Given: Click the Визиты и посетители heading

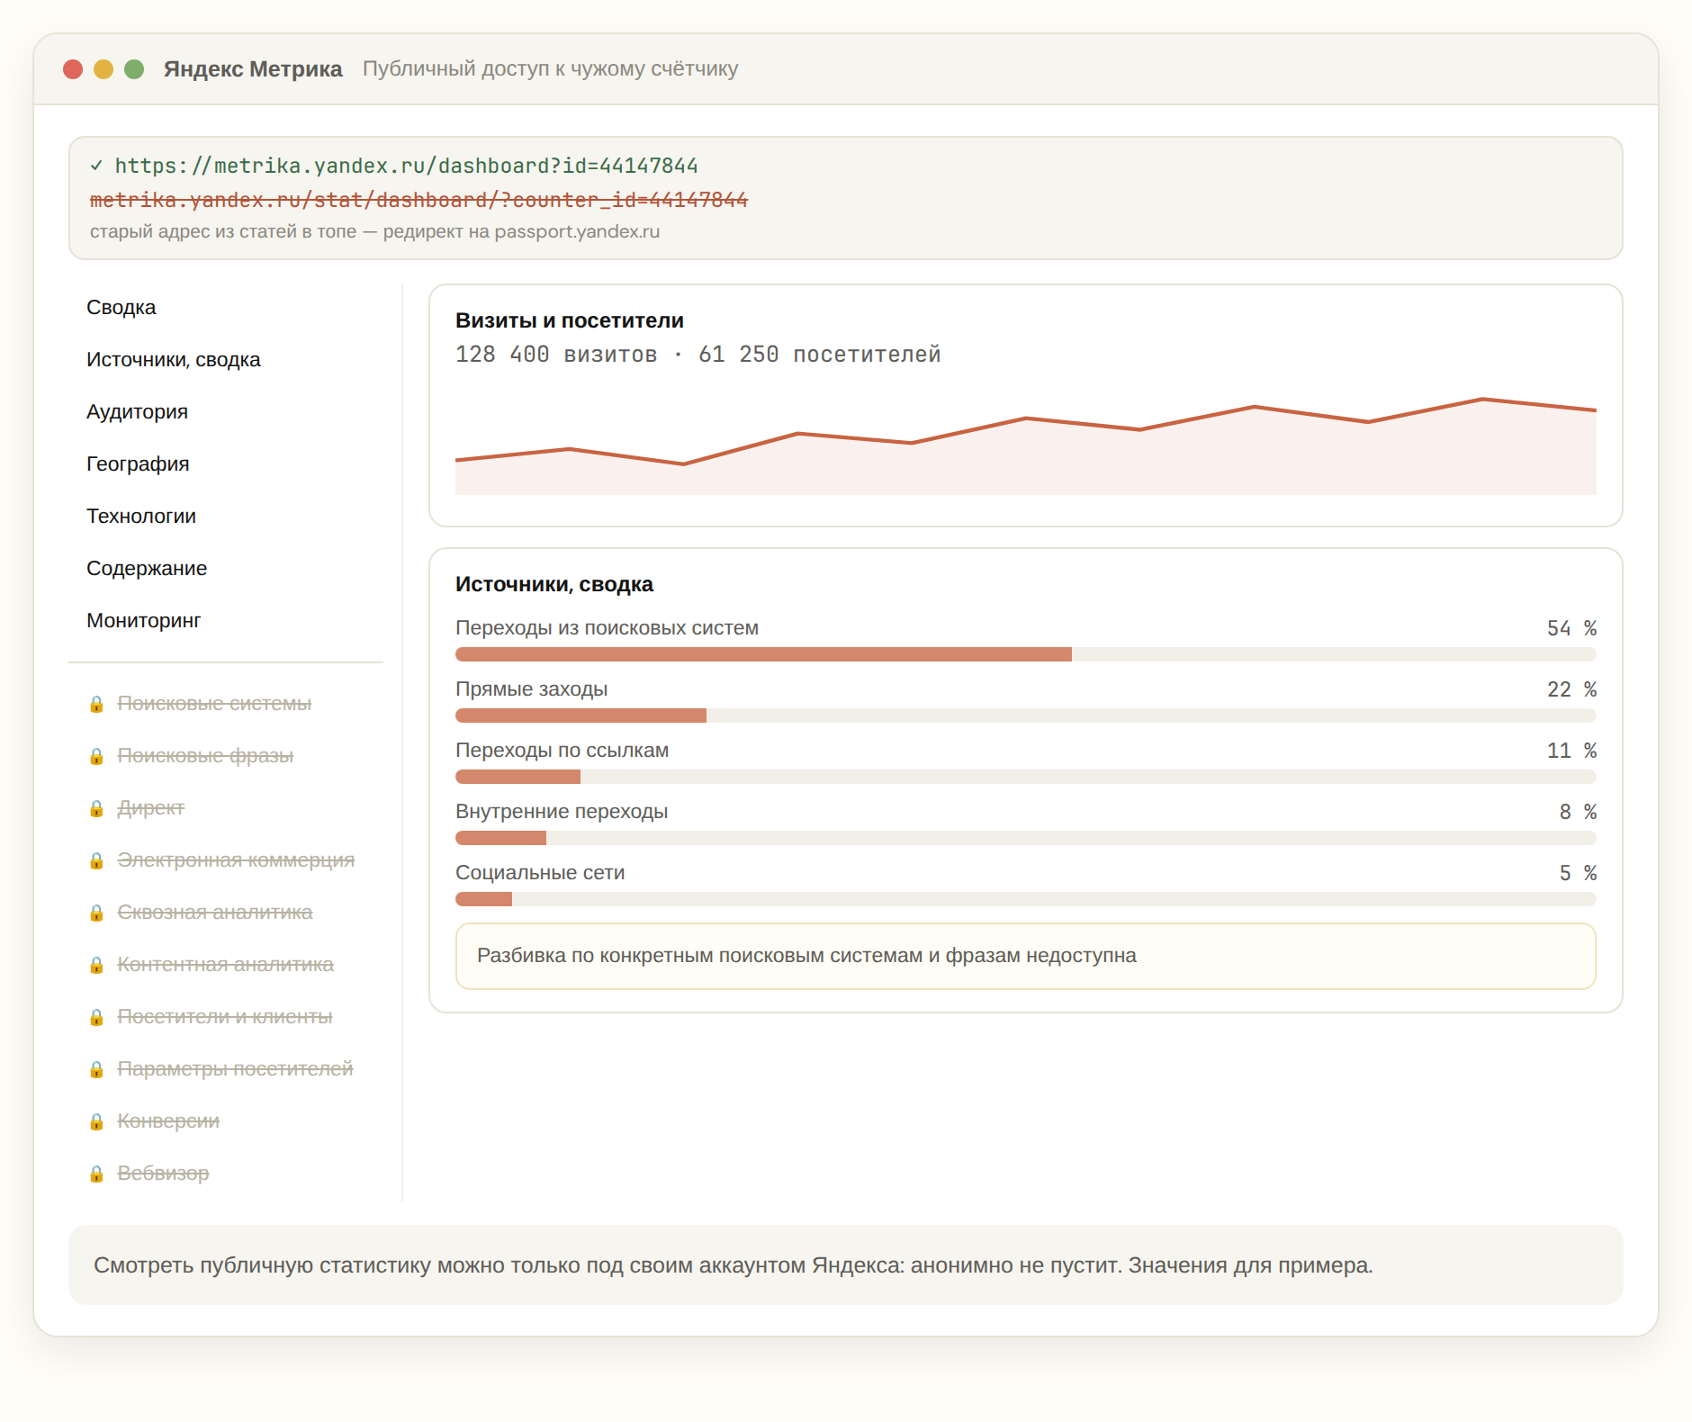Looking at the screenshot, I should point(570,320).
